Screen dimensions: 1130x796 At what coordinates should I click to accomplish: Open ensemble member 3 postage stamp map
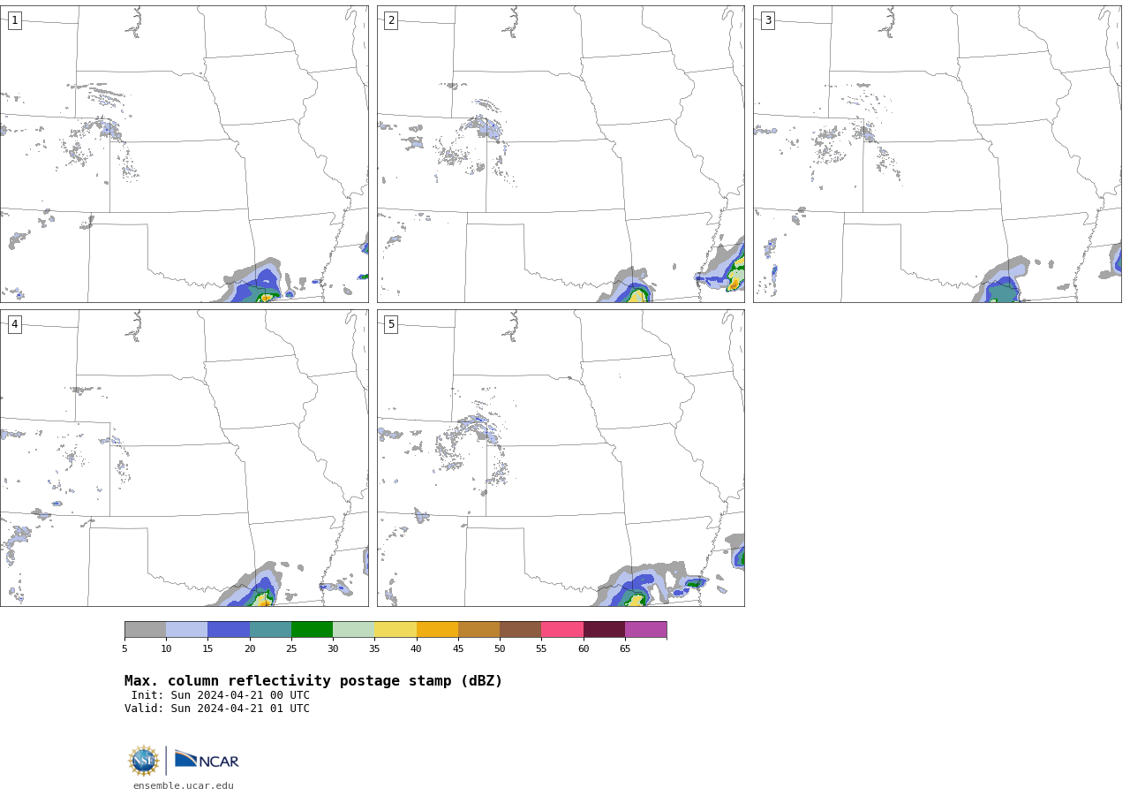pos(938,154)
